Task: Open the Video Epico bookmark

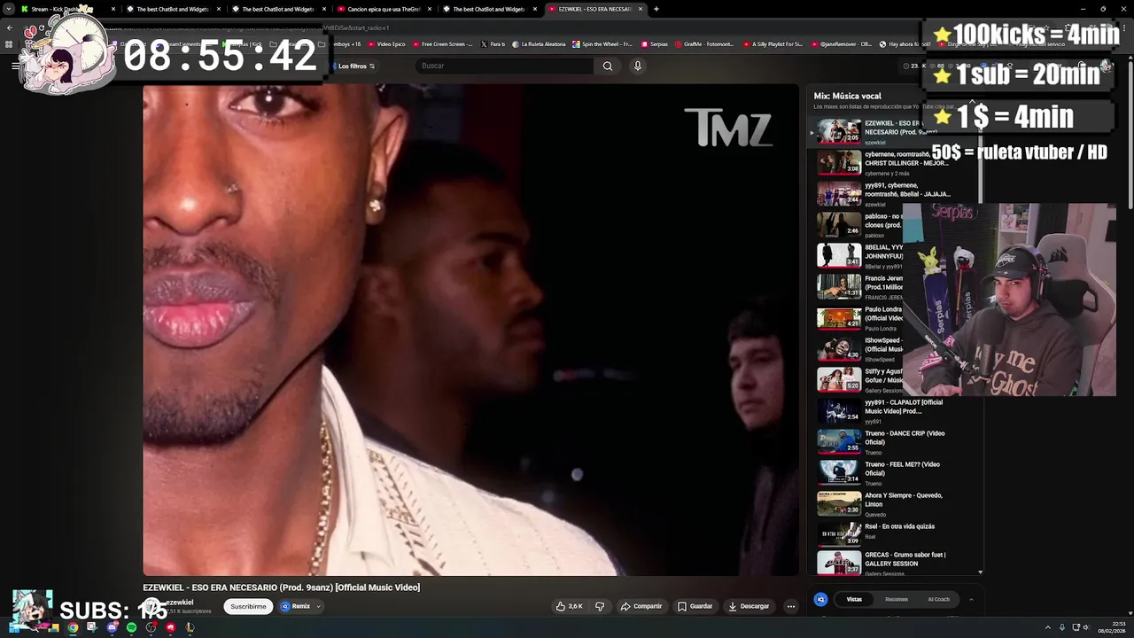Action: coord(386,43)
